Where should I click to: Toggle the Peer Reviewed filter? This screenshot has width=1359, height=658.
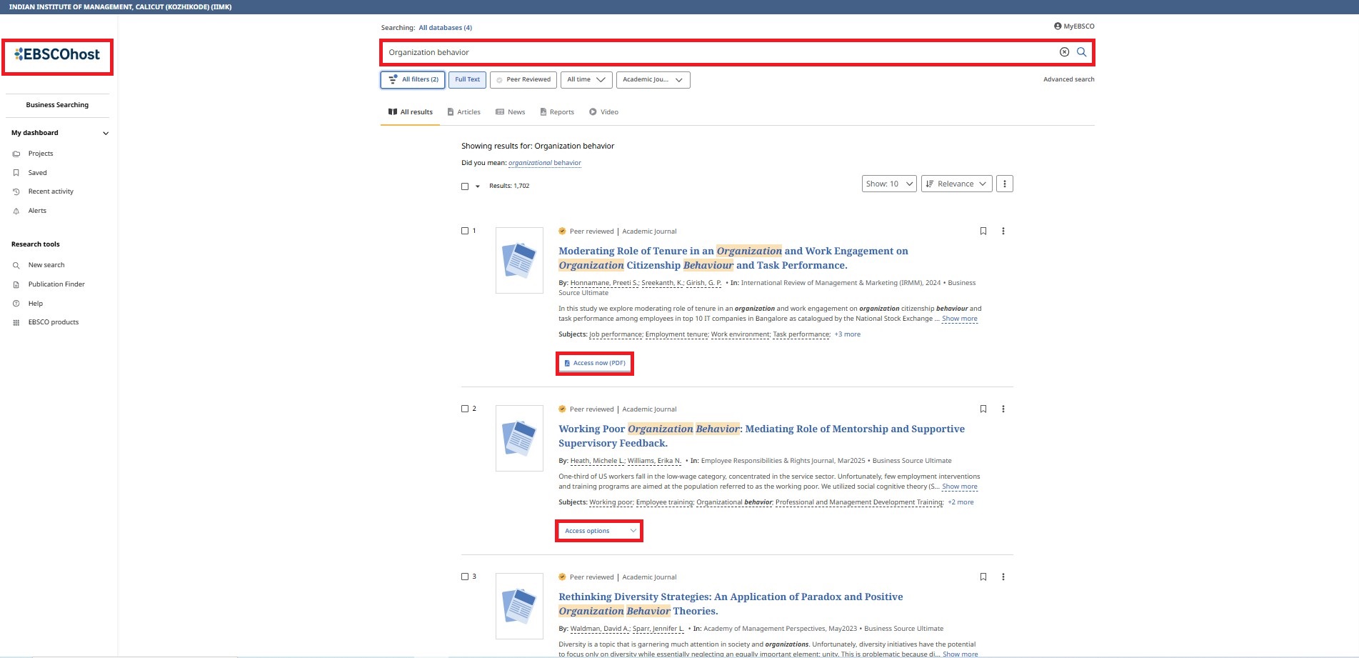(523, 80)
